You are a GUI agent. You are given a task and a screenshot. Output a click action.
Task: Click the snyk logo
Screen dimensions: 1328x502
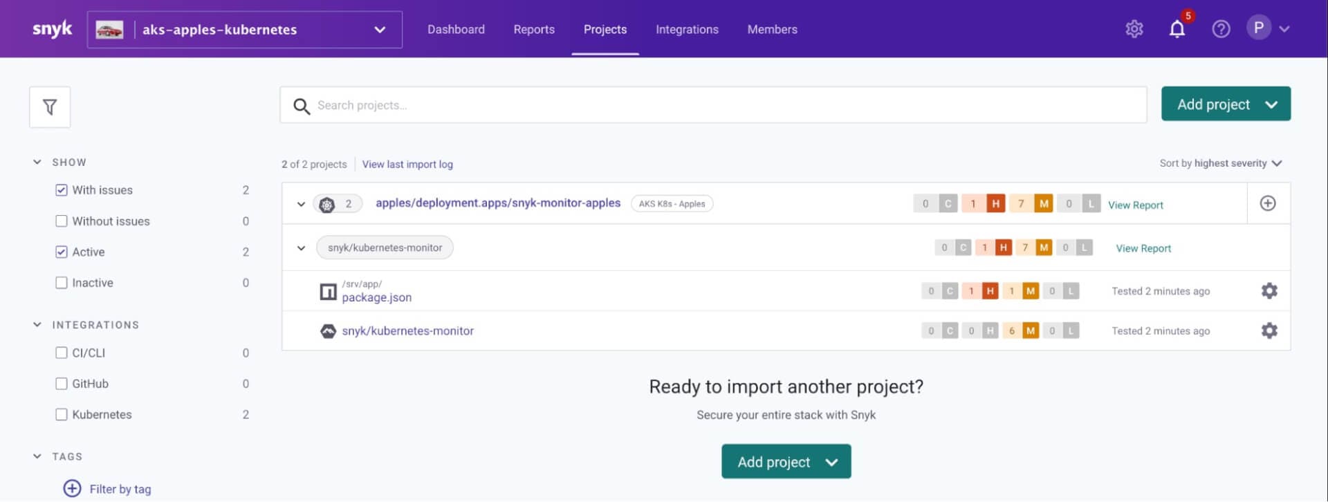point(53,29)
